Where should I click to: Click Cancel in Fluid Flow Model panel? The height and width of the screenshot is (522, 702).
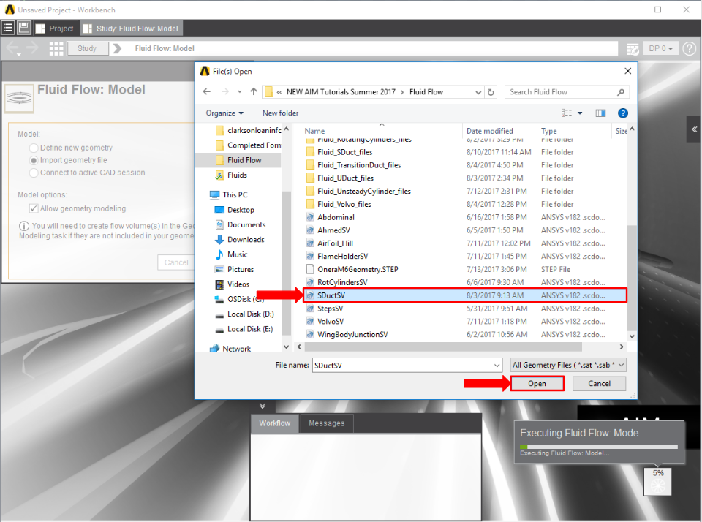point(176,262)
